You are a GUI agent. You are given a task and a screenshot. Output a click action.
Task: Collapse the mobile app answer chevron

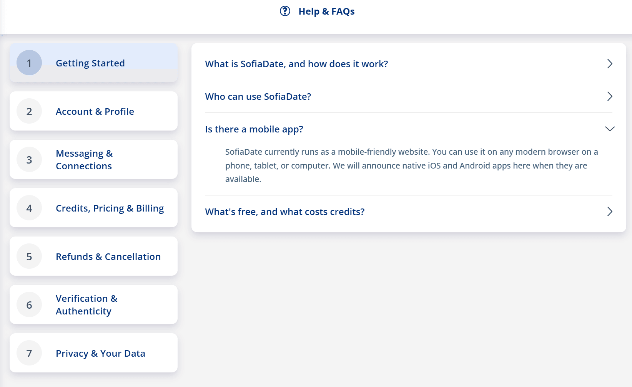coord(610,129)
